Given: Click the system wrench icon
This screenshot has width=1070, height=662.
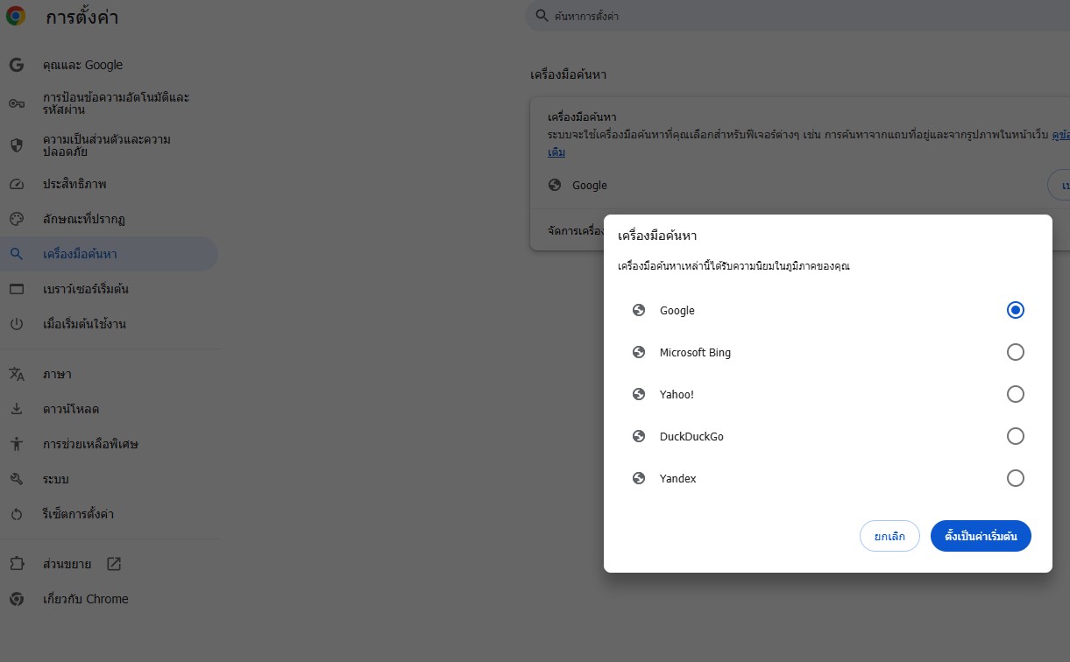Looking at the screenshot, I should coord(16,479).
